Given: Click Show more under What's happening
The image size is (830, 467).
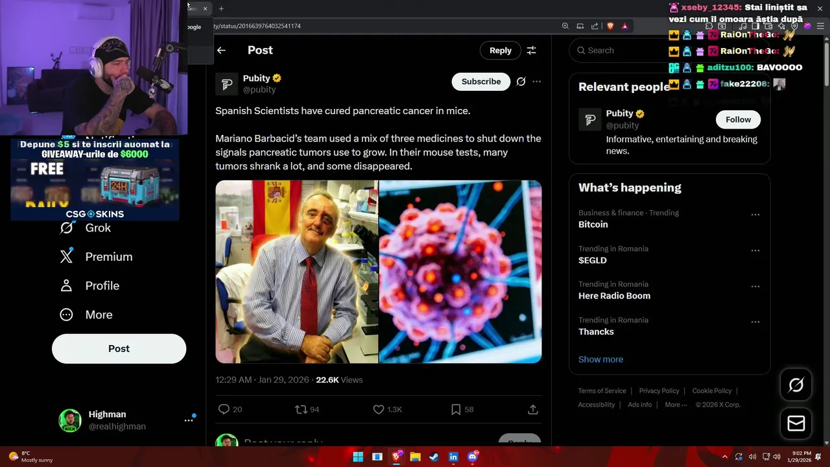Looking at the screenshot, I should (600, 359).
